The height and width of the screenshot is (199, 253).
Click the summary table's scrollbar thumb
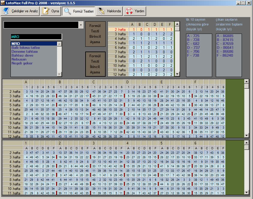click(177, 29)
